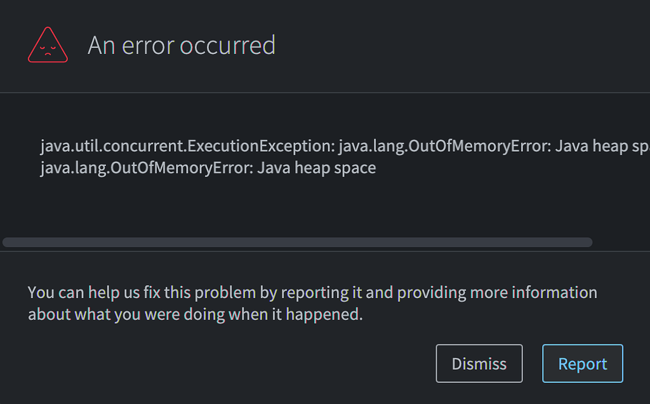650x404 pixels.
Task: Click the word "occurred" in the heading
Action: click(x=228, y=45)
